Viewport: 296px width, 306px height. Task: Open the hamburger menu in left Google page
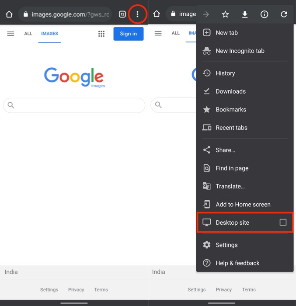[10, 34]
